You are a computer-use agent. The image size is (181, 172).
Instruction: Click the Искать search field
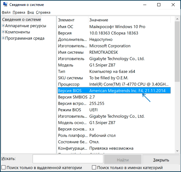pos(68,159)
